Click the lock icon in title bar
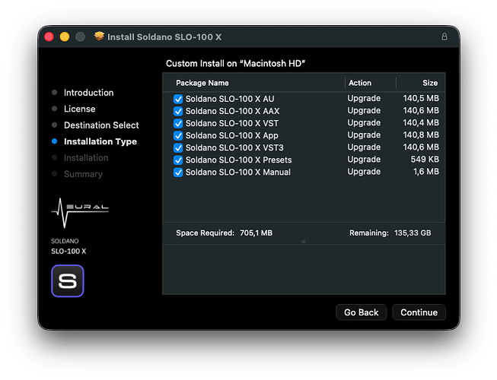This screenshot has width=497, height=380. coord(444,36)
